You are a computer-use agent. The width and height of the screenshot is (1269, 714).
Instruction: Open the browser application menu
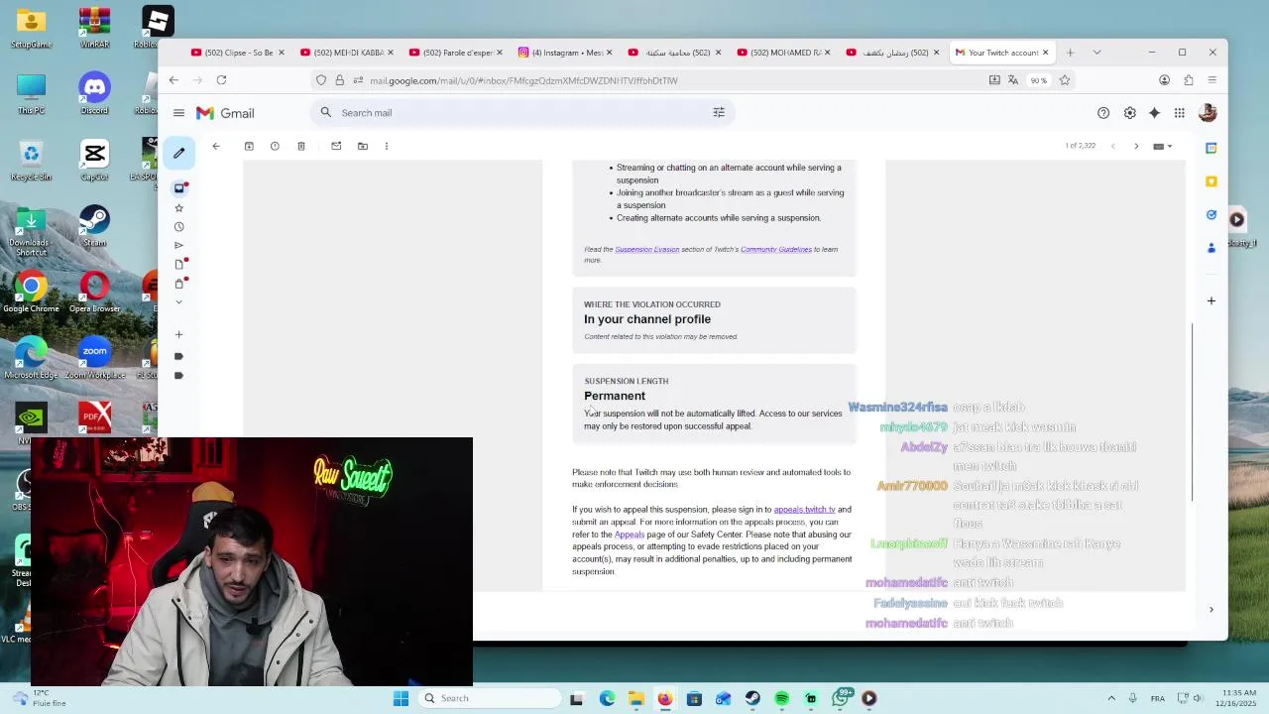1212,80
